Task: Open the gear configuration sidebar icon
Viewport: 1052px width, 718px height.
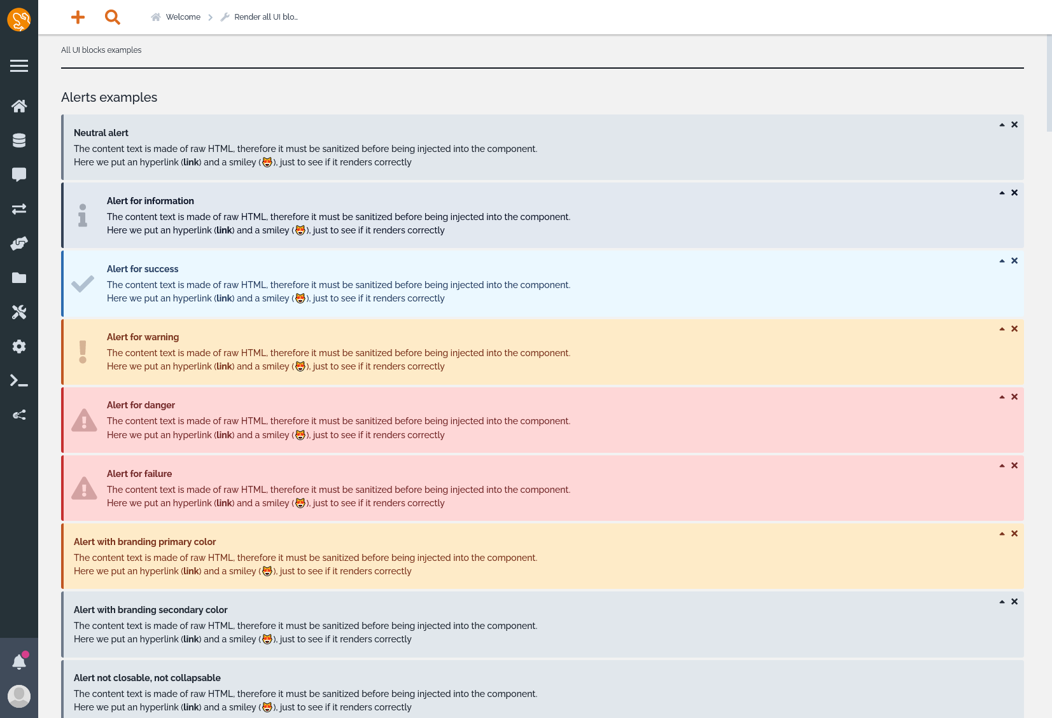Action: click(x=19, y=347)
